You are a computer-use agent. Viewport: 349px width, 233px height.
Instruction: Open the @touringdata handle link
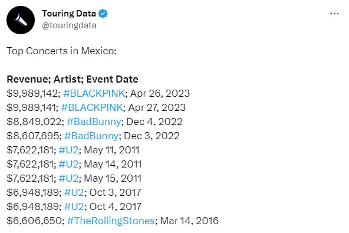click(69, 25)
